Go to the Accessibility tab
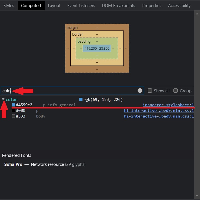The height and width of the screenshot is (200, 200). pos(179,6)
